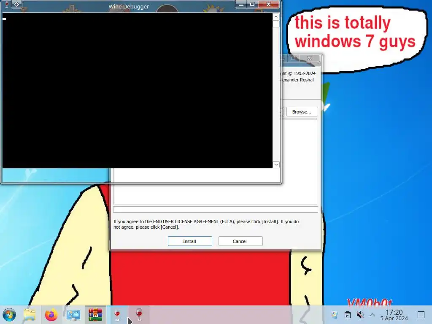The height and width of the screenshot is (324, 432).
Task: Click the Cancel button in WinRAR setup
Action: tap(240, 241)
